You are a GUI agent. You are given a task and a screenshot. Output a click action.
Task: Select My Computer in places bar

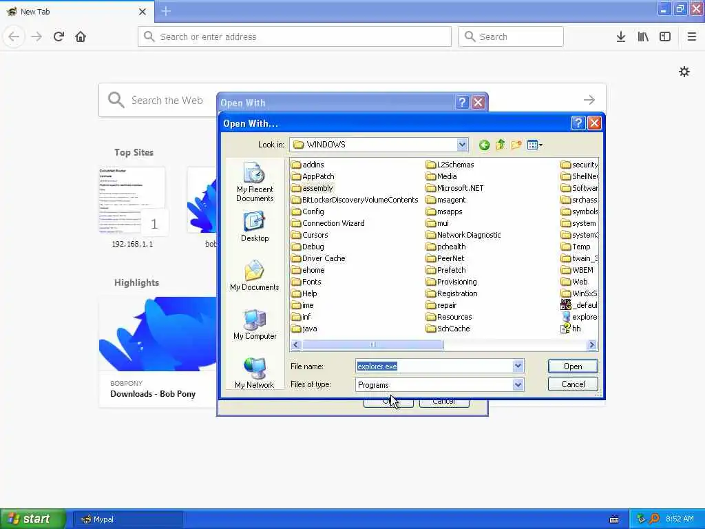tap(255, 325)
